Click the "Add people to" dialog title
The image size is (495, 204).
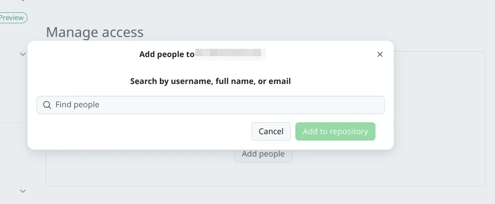point(167,54)
